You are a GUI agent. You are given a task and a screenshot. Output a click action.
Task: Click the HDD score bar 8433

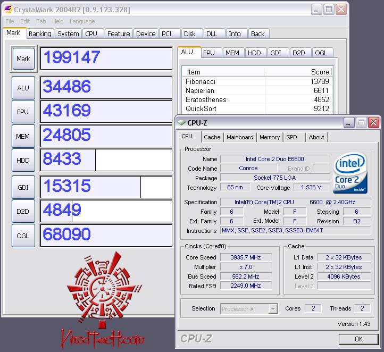tap(106, 160)
